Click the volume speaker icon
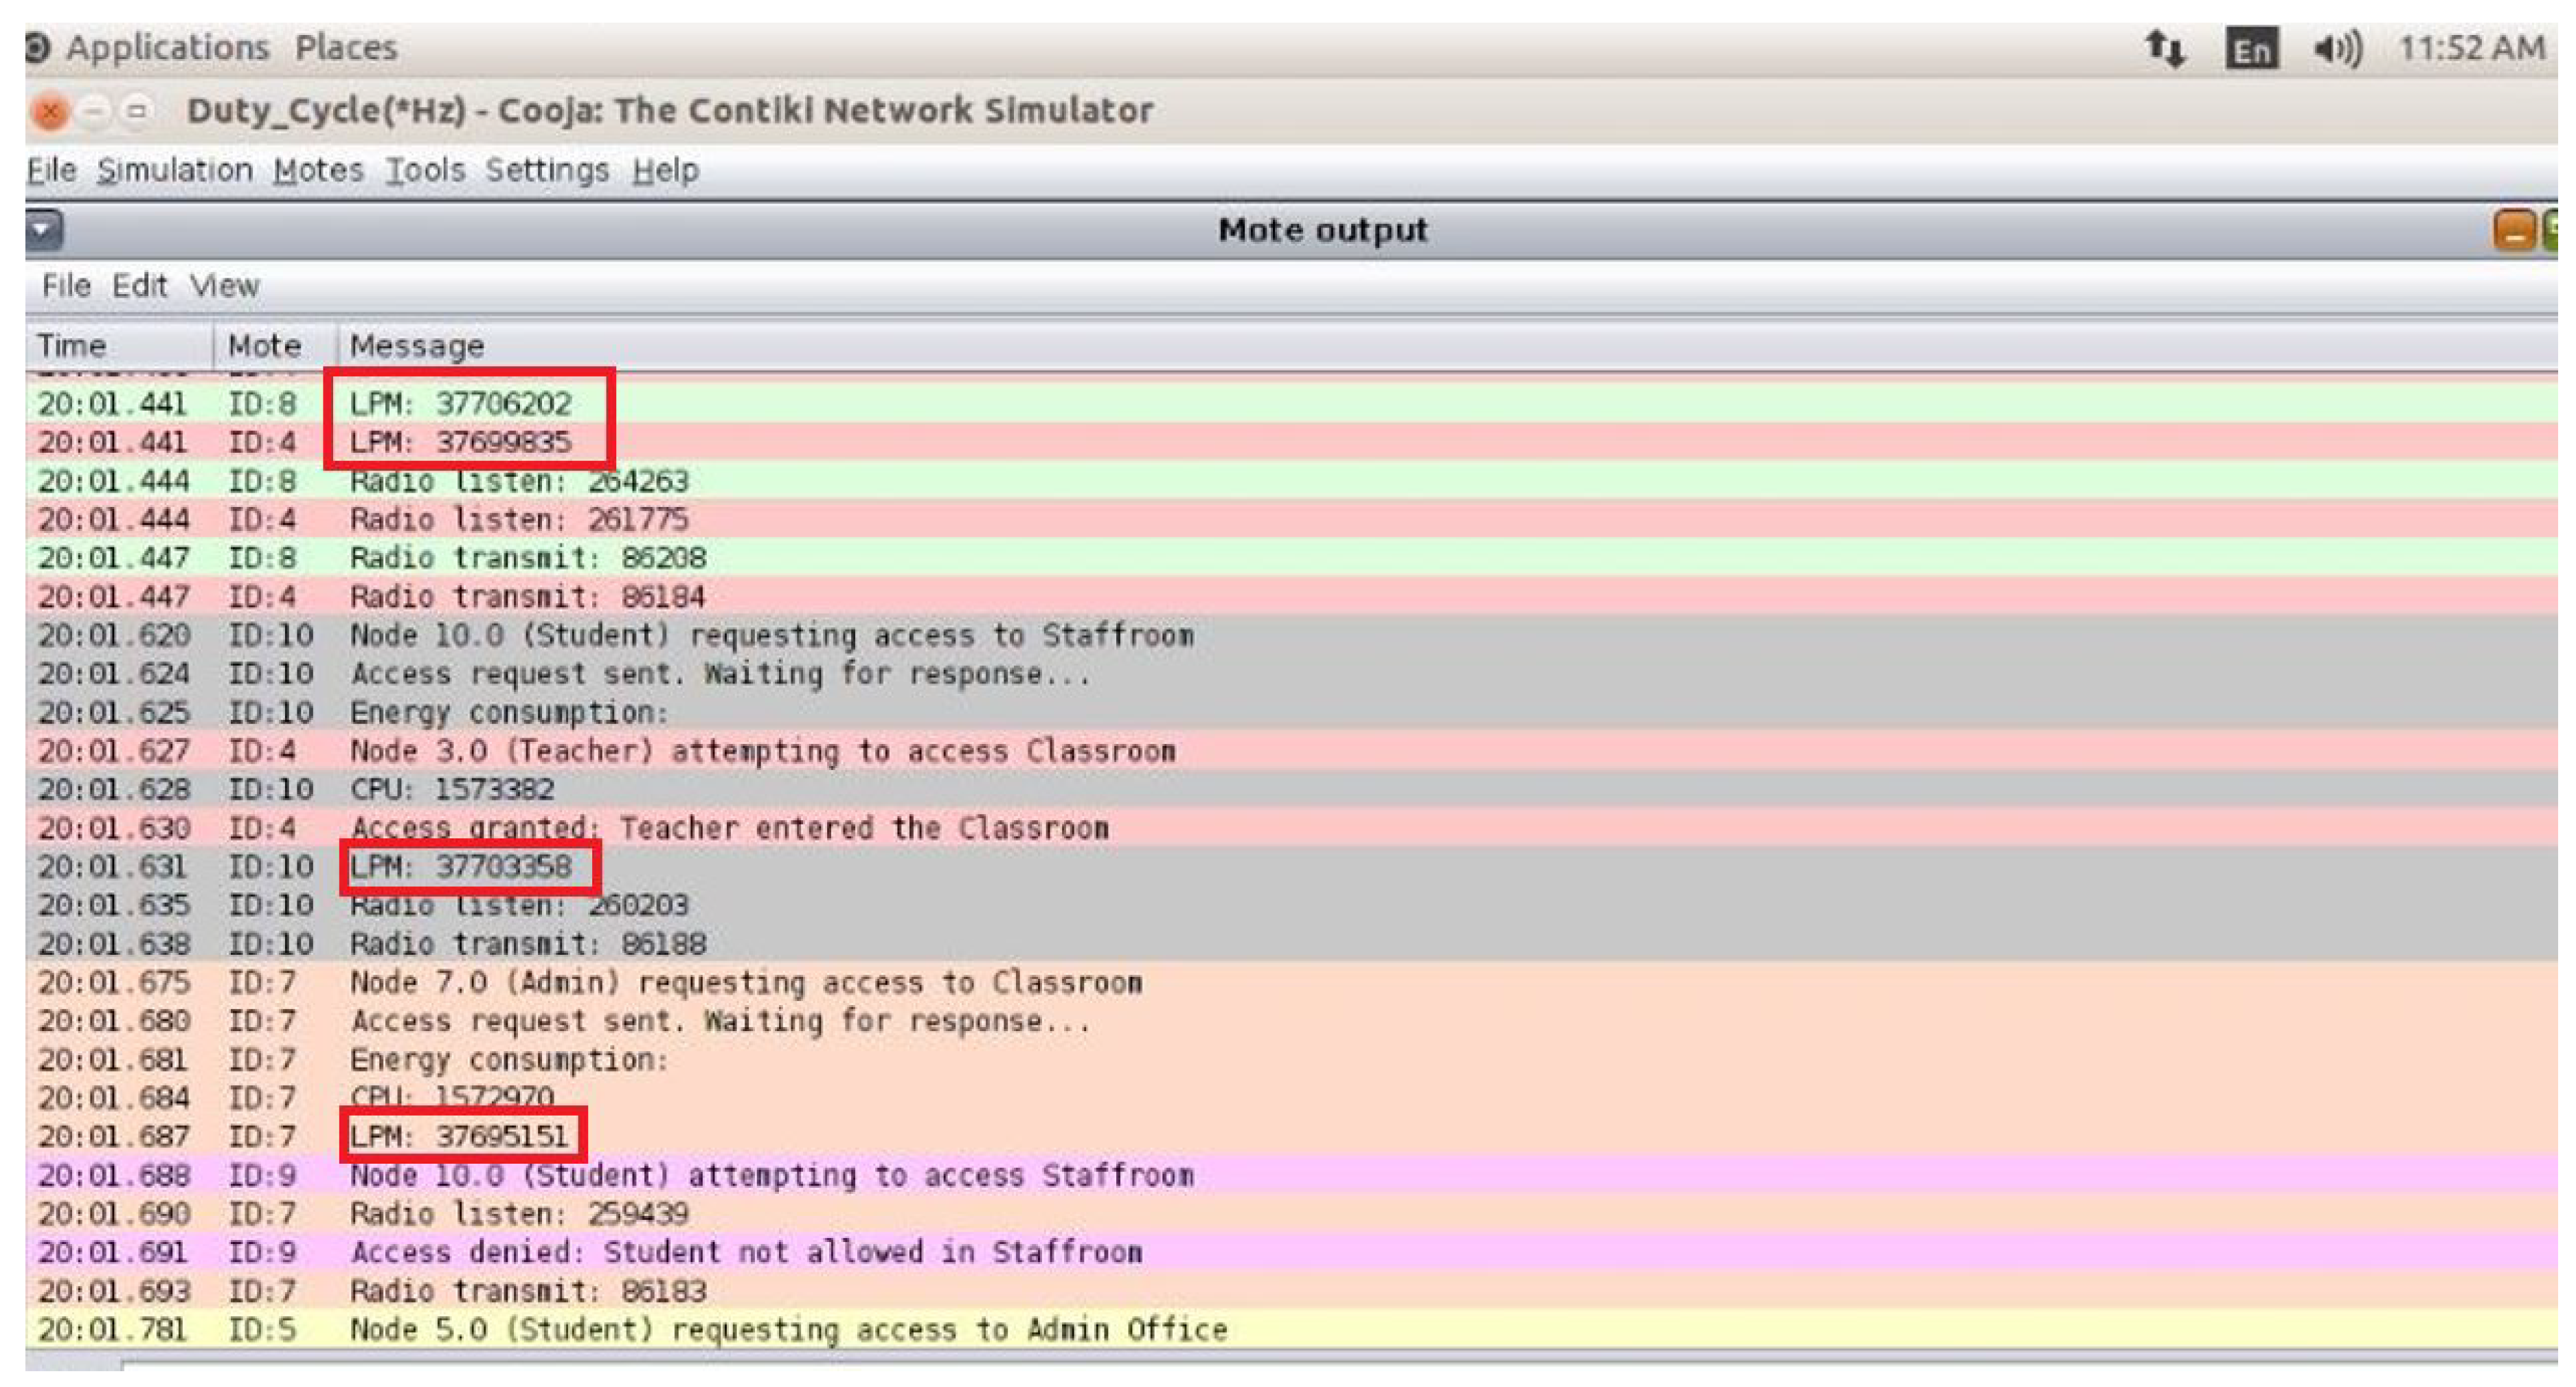This screenshot has width=2576, height=1387. click(x=2337, y=48)
